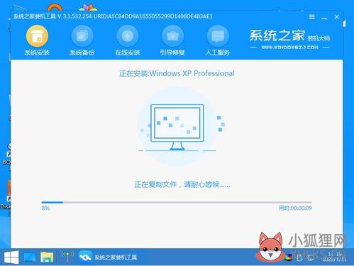Open the desktop icon on the taskbar

[30, 257]
